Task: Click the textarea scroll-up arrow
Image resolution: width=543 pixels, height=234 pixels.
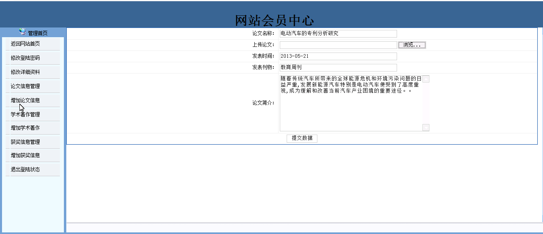Action: pyautogui.click(x=426, y=79)
